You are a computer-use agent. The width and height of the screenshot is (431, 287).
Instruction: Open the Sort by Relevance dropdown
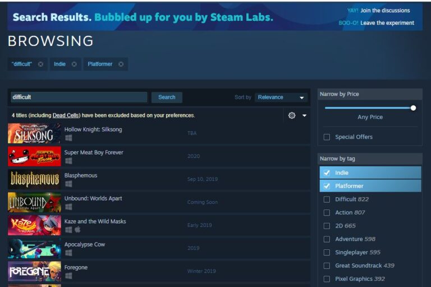pos(281,97)
